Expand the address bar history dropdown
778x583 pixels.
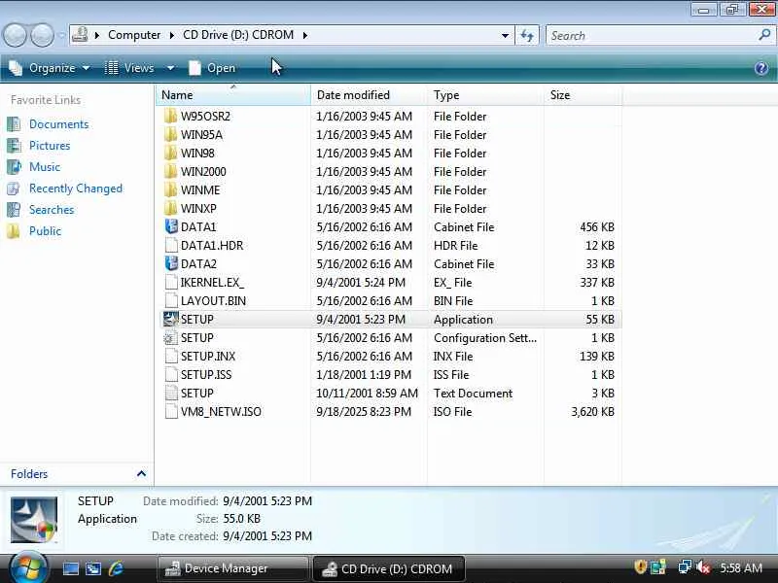[x=505, y=35]
